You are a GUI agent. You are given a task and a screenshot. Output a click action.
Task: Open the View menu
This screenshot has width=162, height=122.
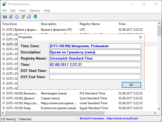22,11
